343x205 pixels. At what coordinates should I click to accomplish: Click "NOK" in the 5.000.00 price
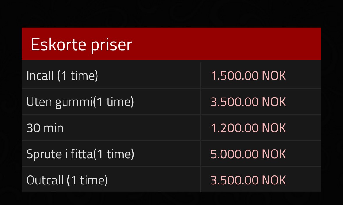click(x=274, y=154)
